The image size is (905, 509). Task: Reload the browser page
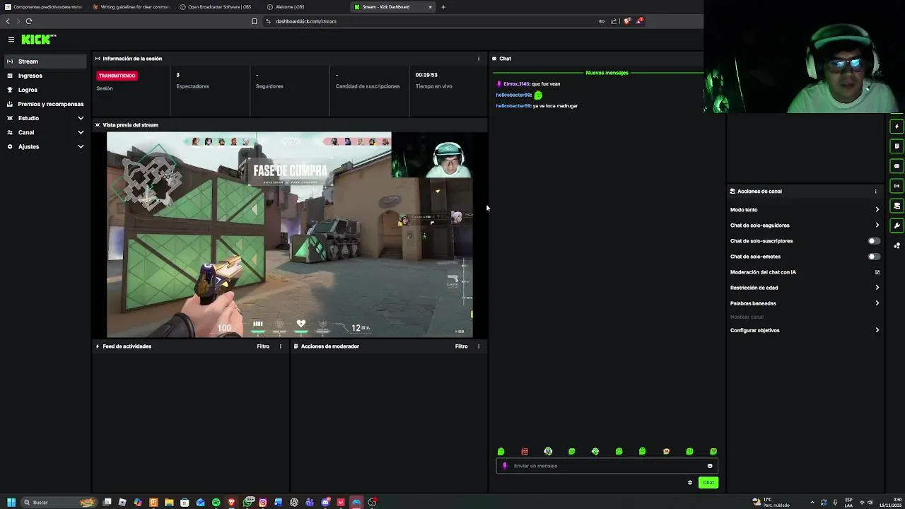(29, 21)
